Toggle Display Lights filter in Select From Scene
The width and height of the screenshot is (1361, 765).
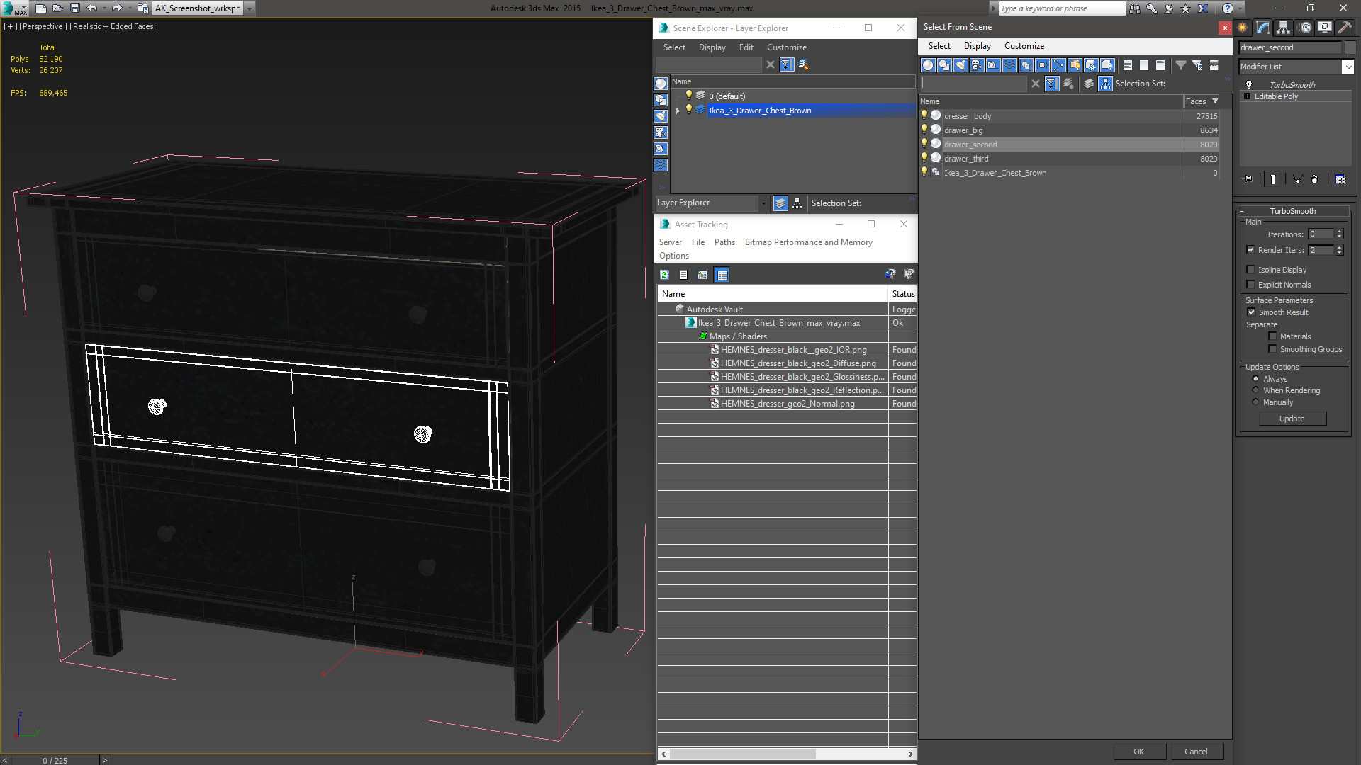[960, 65]
